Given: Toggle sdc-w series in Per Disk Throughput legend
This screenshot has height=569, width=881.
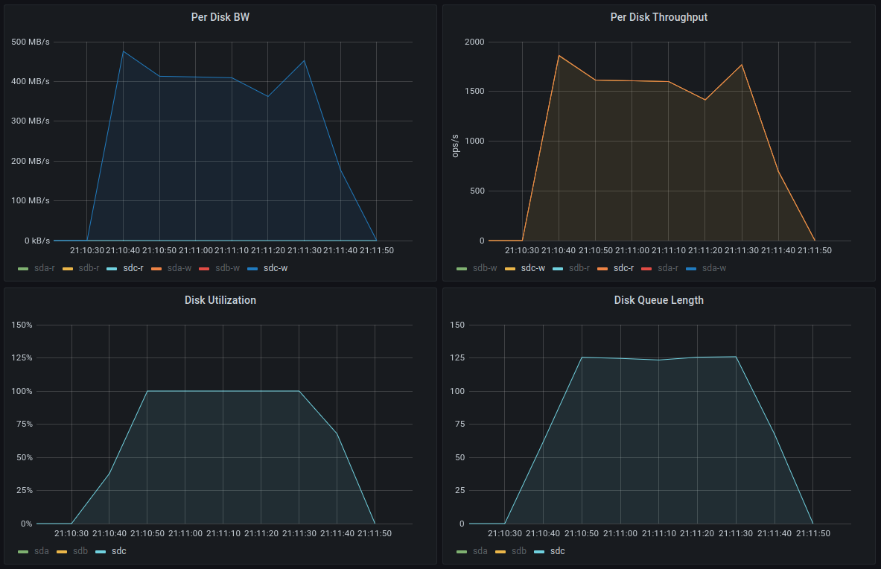Looking at the screenshot, I should point(532,269).
